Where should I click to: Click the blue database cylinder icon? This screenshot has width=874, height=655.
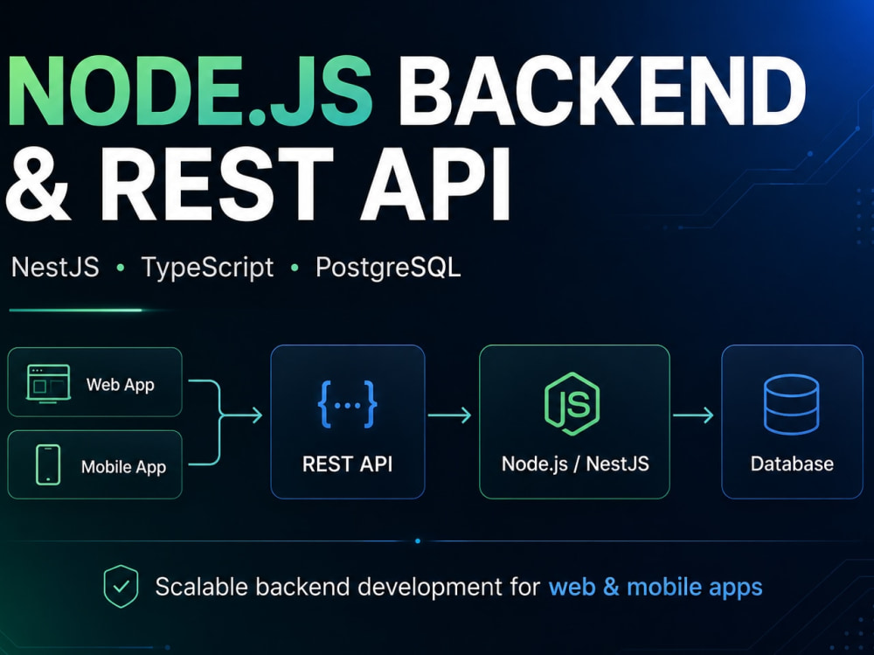pyautogui.click(x=791, y=405)
